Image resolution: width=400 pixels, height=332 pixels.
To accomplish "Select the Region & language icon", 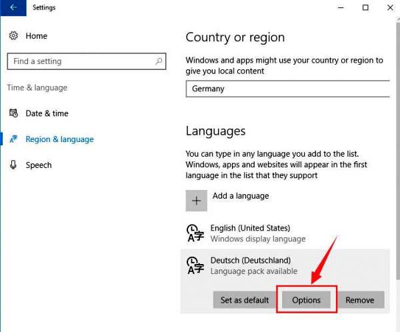I will [13, 139].
